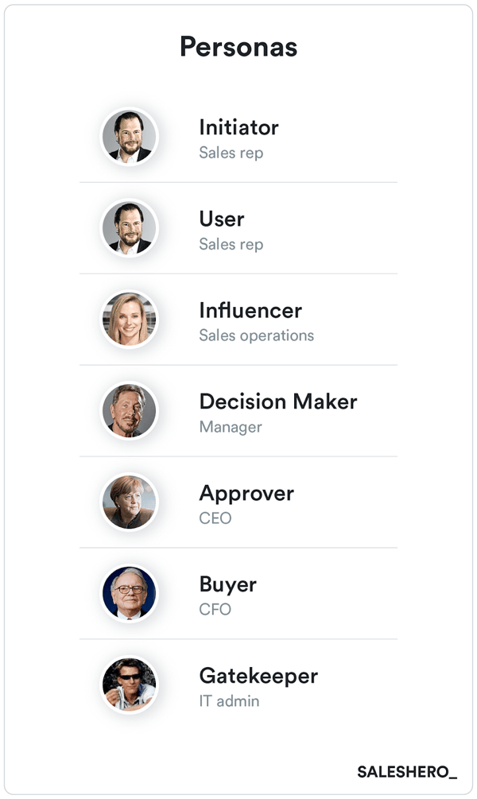Select the Buyer persona name
The width and height of the screenshot is (477, 799).
tap(227, 584)
